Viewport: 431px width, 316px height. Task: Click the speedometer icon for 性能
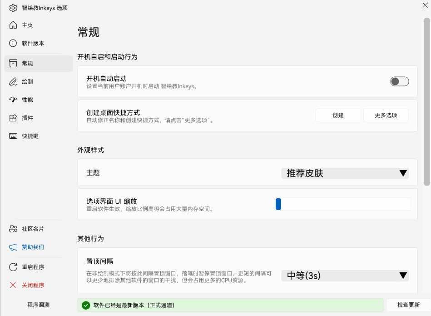(13, 100)
